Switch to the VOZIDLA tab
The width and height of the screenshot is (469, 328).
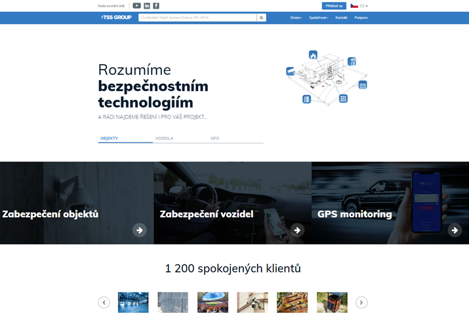[x=164, y=138]
